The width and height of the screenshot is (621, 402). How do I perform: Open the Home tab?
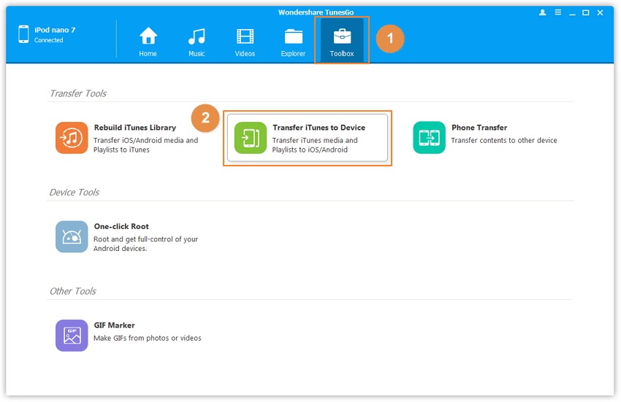pos(148,42)
